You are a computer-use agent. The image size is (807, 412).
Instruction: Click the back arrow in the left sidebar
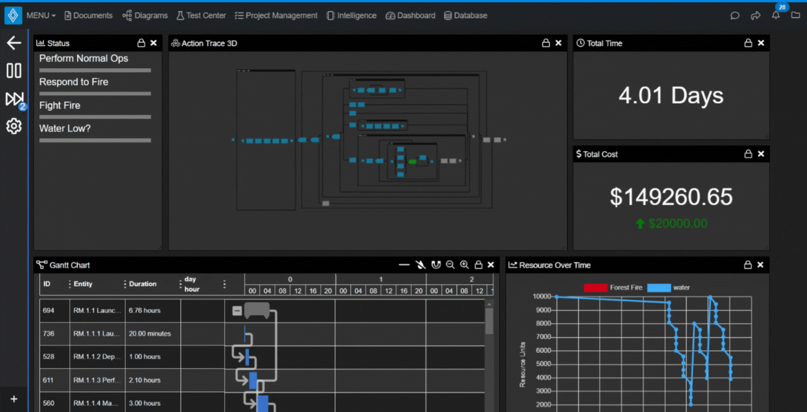click(14, 42)
